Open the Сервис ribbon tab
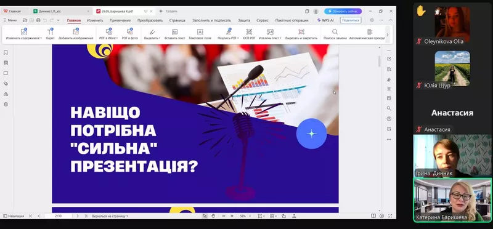The height and width of the screenshot is (229, 493). pos(263,20)
